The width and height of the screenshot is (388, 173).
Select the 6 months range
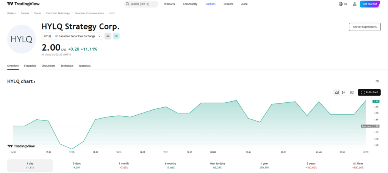(x=171, y=165)
